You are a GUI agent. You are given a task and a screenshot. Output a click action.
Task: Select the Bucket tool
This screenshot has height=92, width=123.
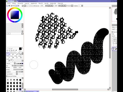tap(8, 60)
